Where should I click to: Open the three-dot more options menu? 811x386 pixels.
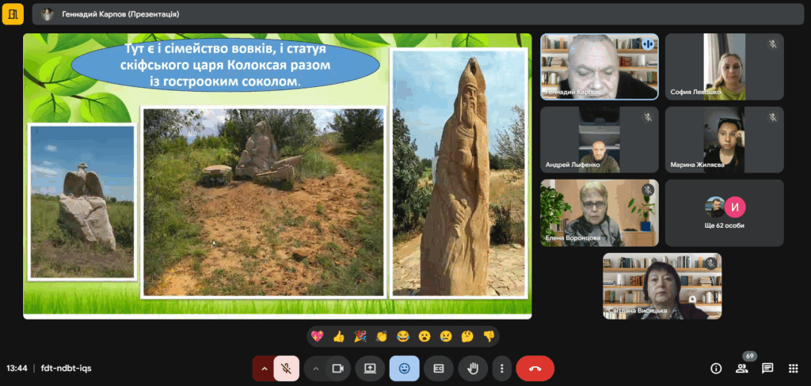501,369
